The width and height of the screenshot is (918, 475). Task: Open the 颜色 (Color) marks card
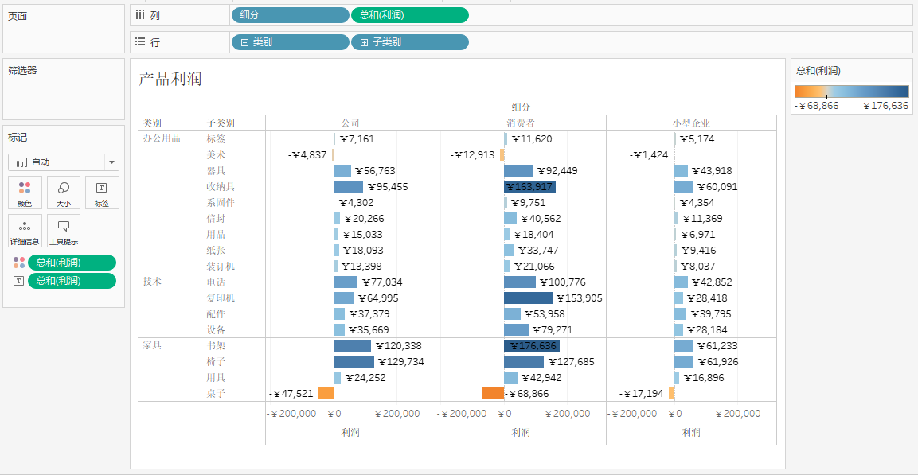pyautogui.click(x=25, y=193)
